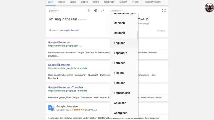Select Filipino in the language list
This screenshot has height=120, width=214.
[x=124, y=73]
